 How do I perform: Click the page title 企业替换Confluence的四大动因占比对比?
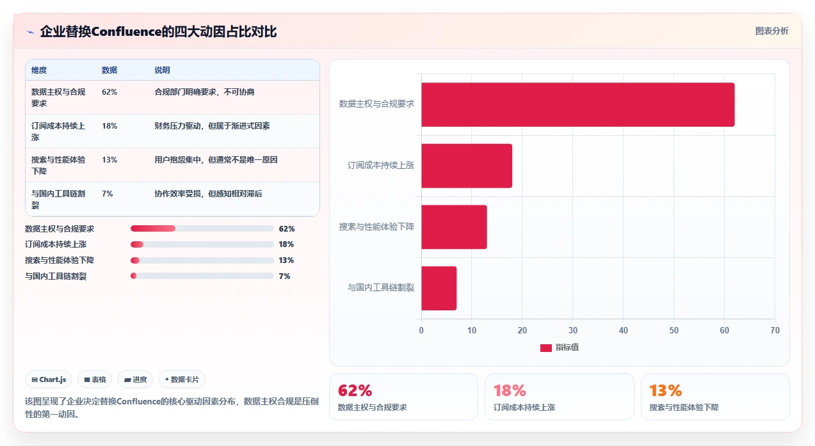[158, 31]
